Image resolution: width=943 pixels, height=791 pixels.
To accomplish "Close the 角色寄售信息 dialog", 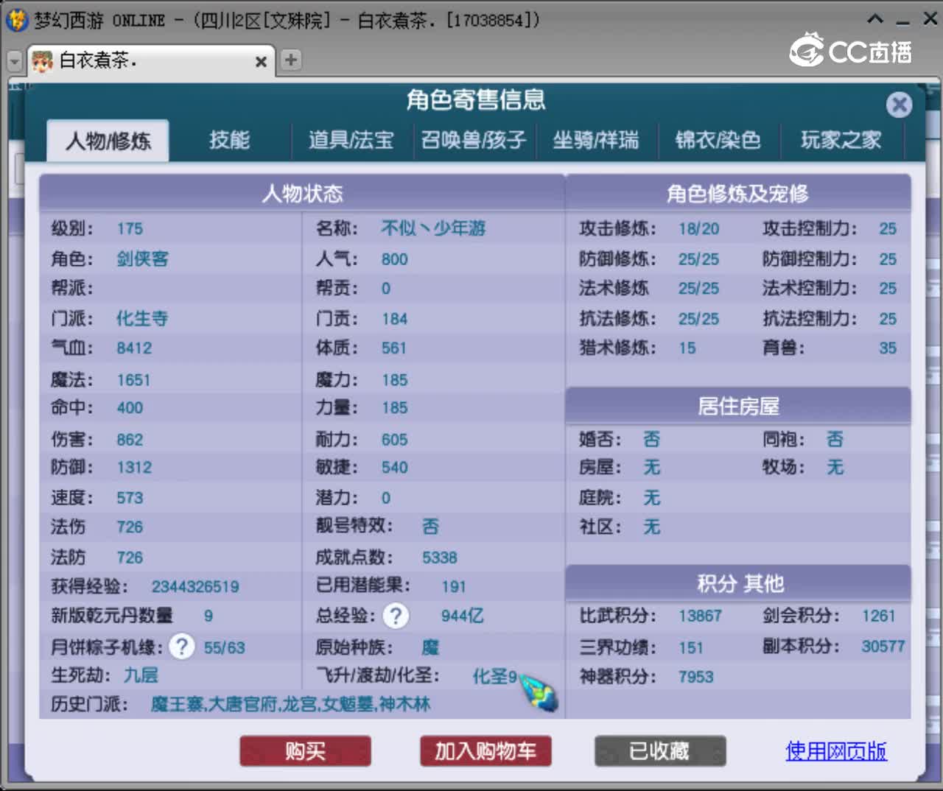I will (x=899, y=105).
